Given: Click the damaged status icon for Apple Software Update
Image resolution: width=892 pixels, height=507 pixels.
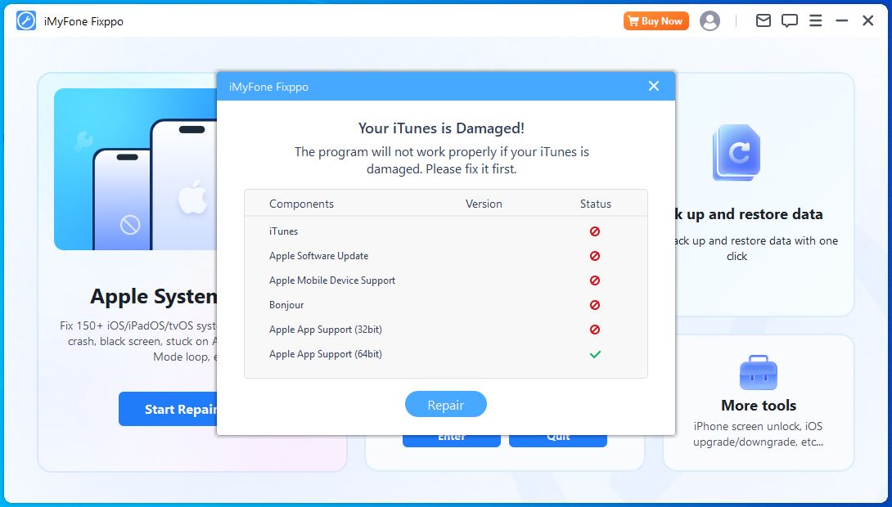Looking at the screenshot, I should [x=595, y=256].
